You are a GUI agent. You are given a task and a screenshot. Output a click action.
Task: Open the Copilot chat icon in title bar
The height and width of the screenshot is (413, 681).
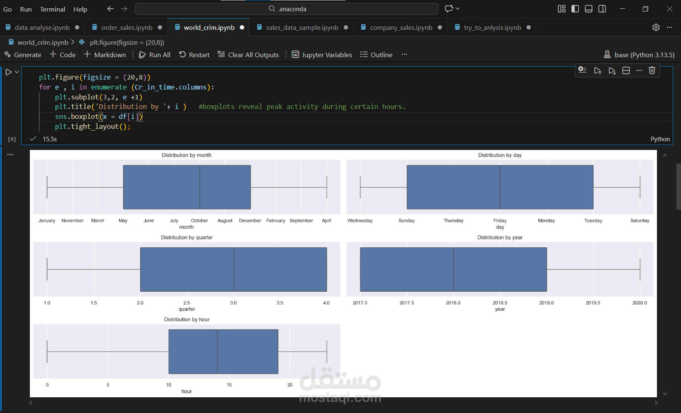(449, 9)
